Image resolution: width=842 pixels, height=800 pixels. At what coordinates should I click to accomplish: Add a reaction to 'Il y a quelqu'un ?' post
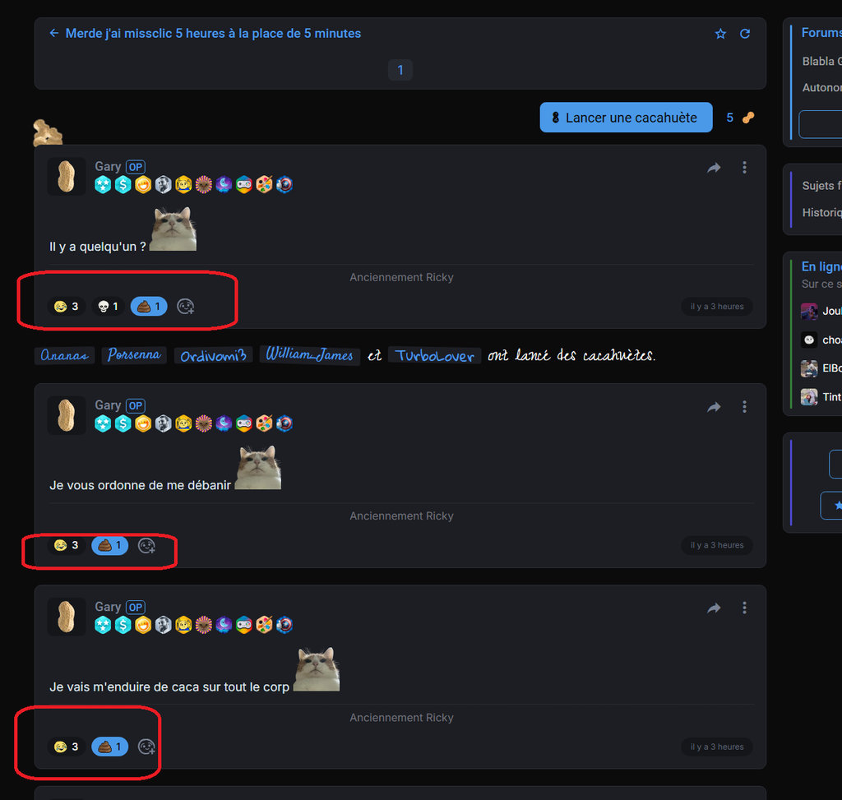pyautogui.click(x=185, y=307)
